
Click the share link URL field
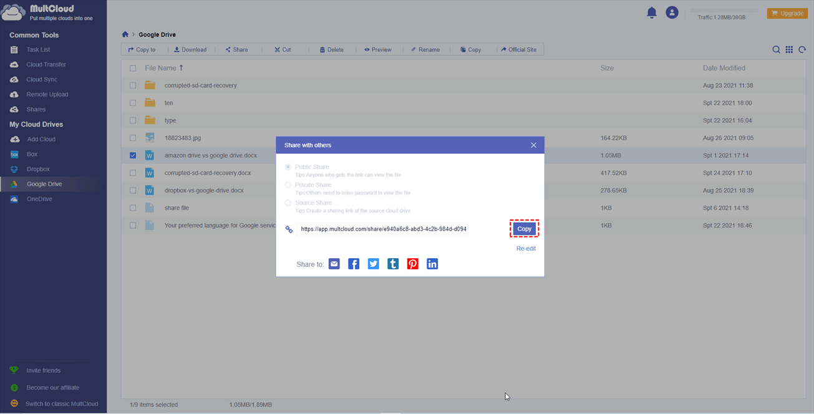click(x=382, y=229)
